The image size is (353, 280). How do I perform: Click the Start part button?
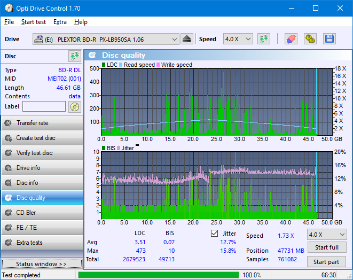click(326, 262)
